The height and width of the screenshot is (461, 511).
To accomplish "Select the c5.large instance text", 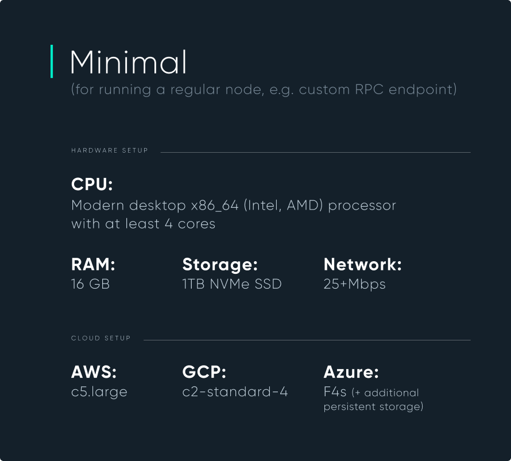I will 99,392.
